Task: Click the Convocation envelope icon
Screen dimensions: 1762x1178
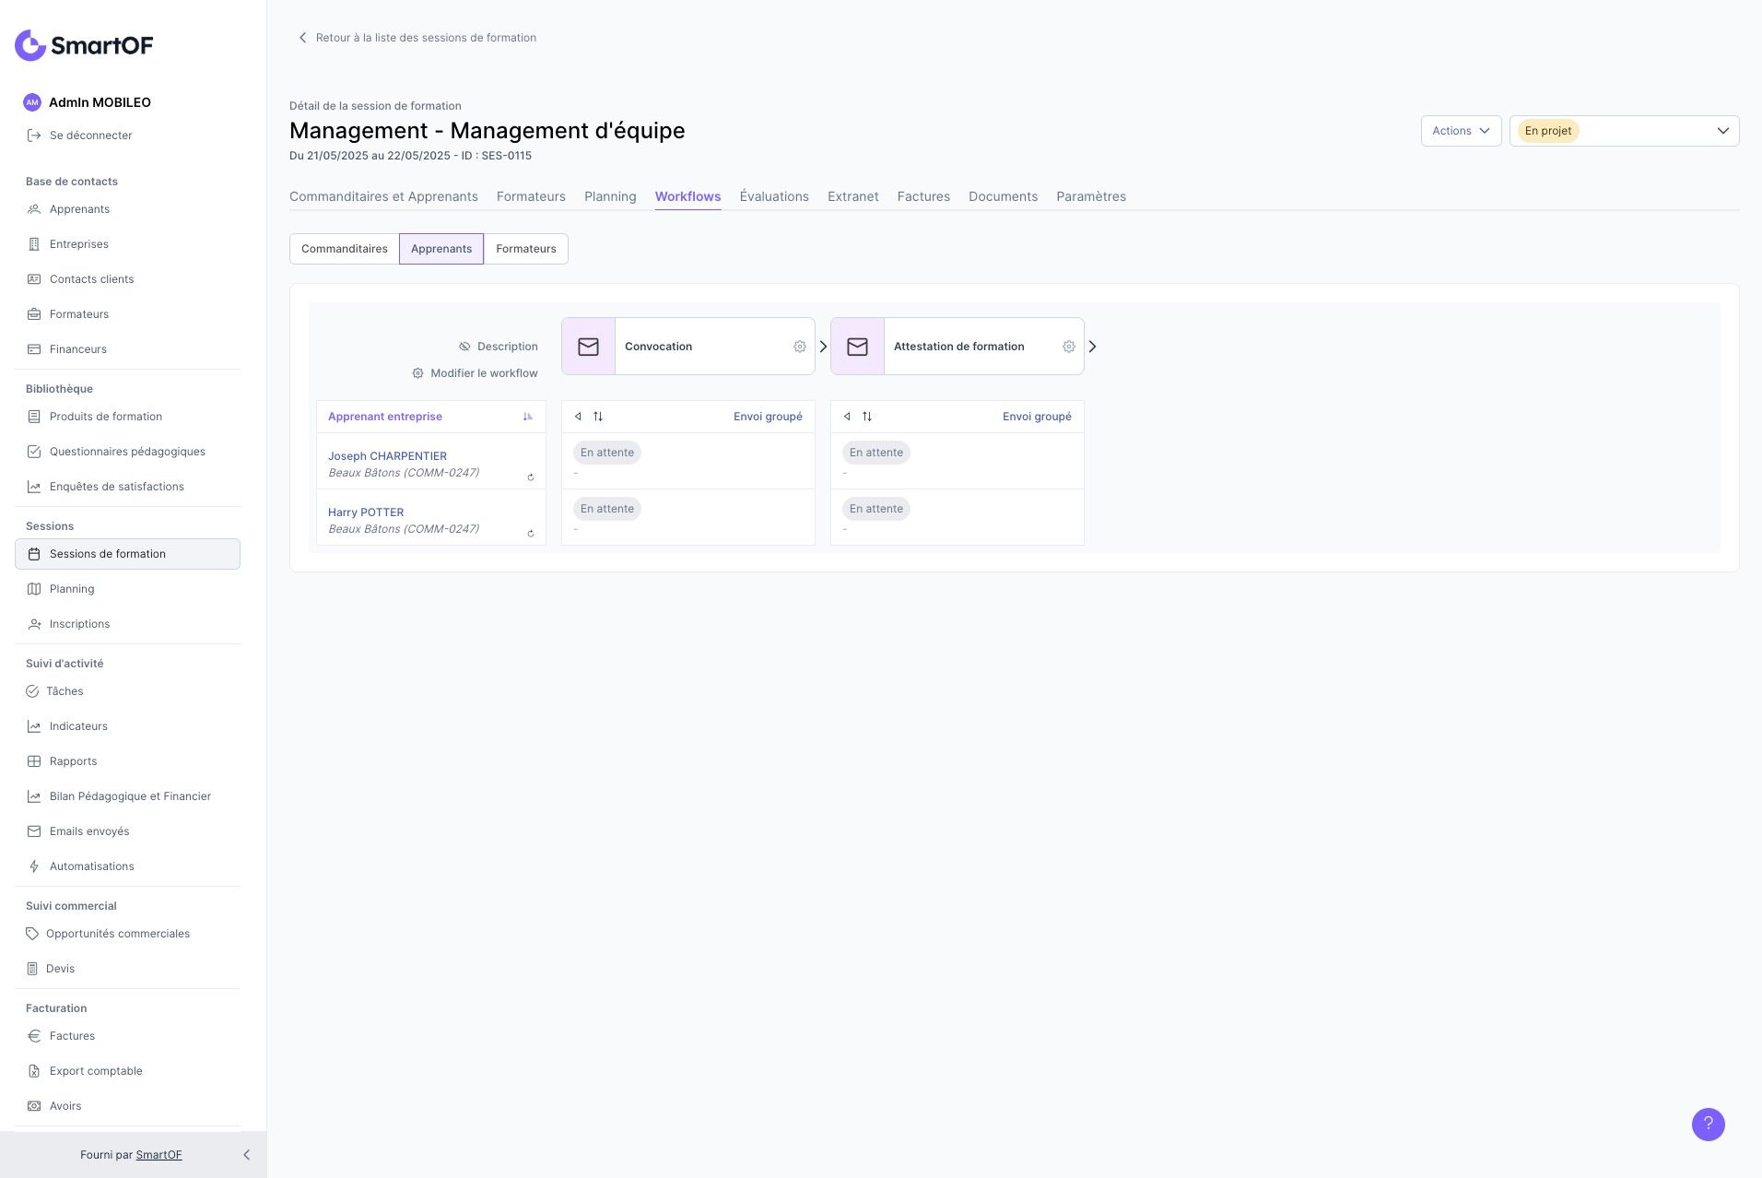Action: tap(588, 347)
